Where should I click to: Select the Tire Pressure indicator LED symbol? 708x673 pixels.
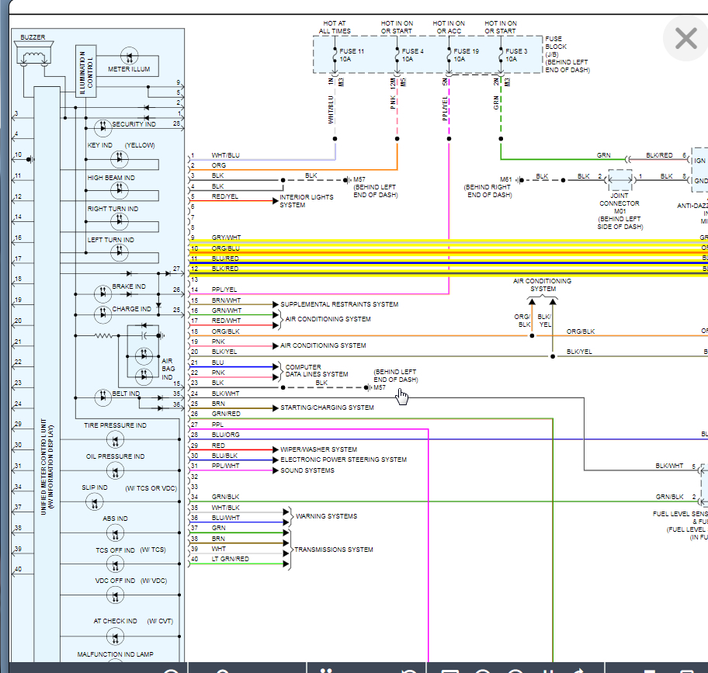click(x=115, y=441)
